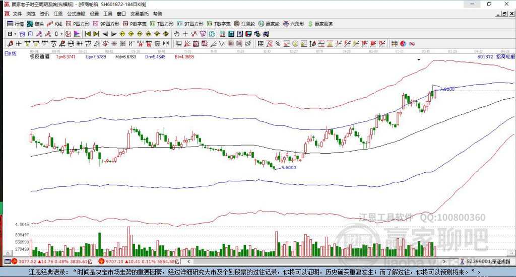Screen dimensions: 516x277
Task: Click the yin-yang taiji icon
Action: [403, 44]
